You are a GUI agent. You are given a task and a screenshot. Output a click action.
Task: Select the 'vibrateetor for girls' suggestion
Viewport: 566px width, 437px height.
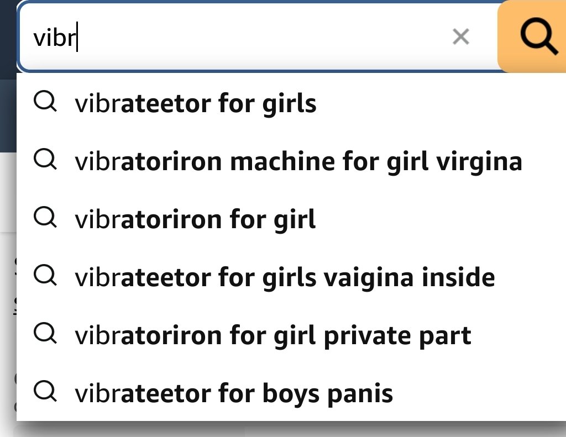(x=196, y=103)
